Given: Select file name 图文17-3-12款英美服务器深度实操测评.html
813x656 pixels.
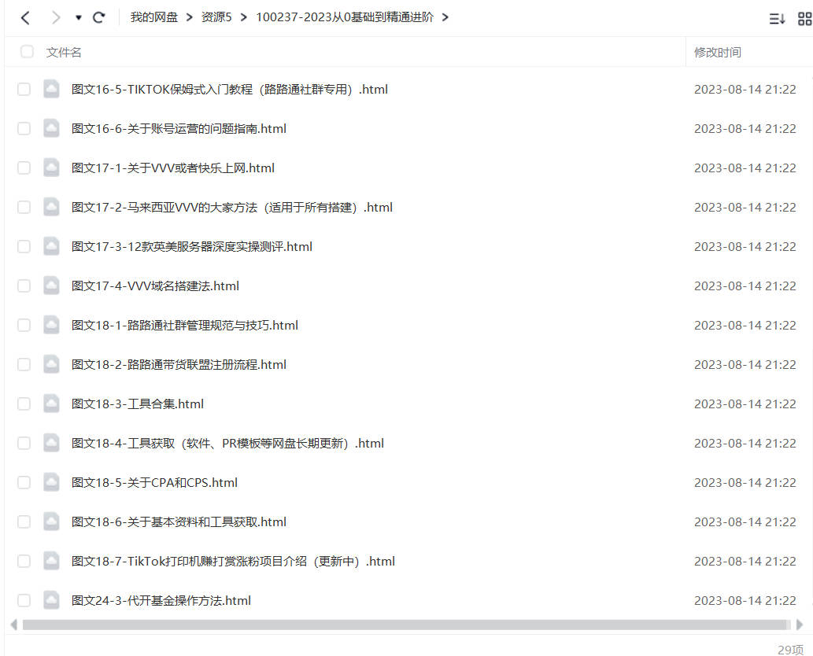Looking at the screenshot, I should [x=192, y=247].
